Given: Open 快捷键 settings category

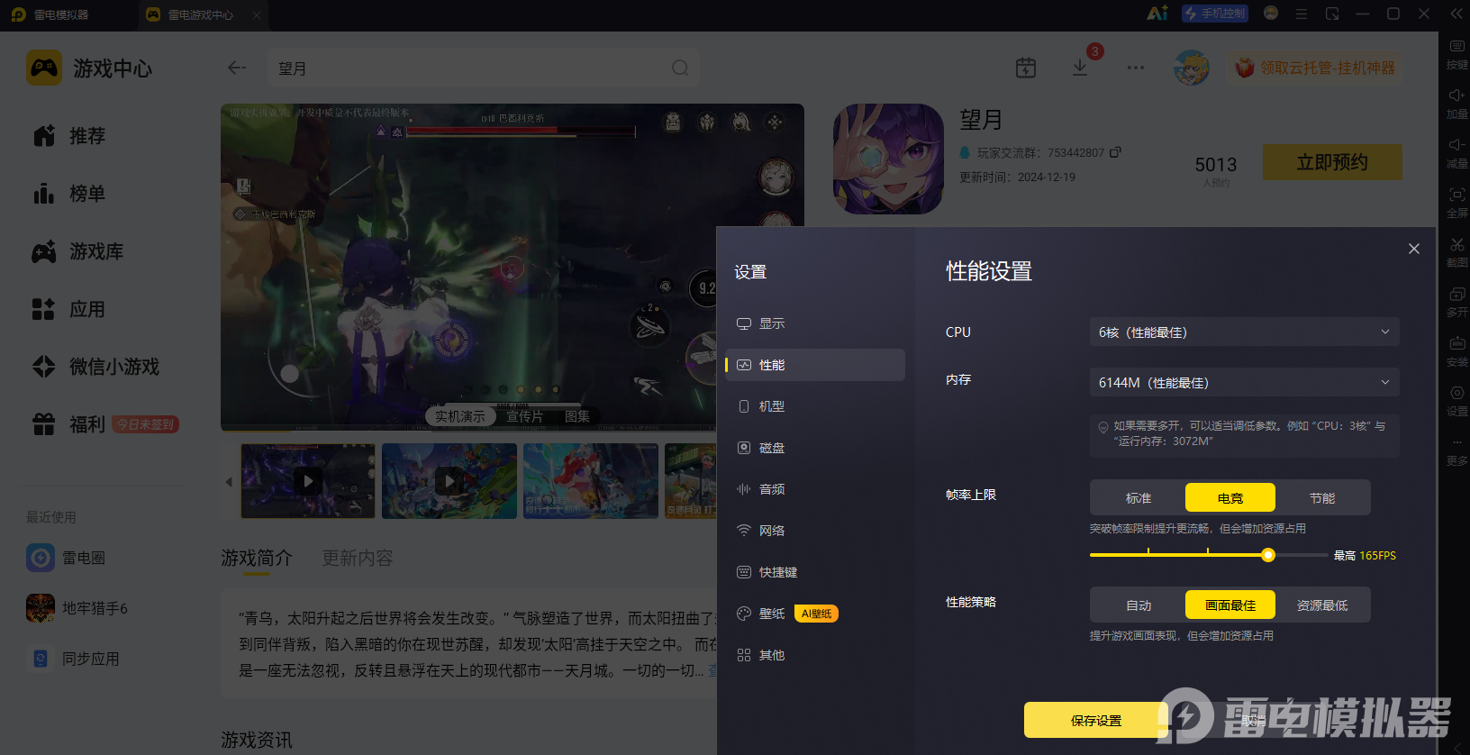Looking at the screenshot, I should (815, 572).
